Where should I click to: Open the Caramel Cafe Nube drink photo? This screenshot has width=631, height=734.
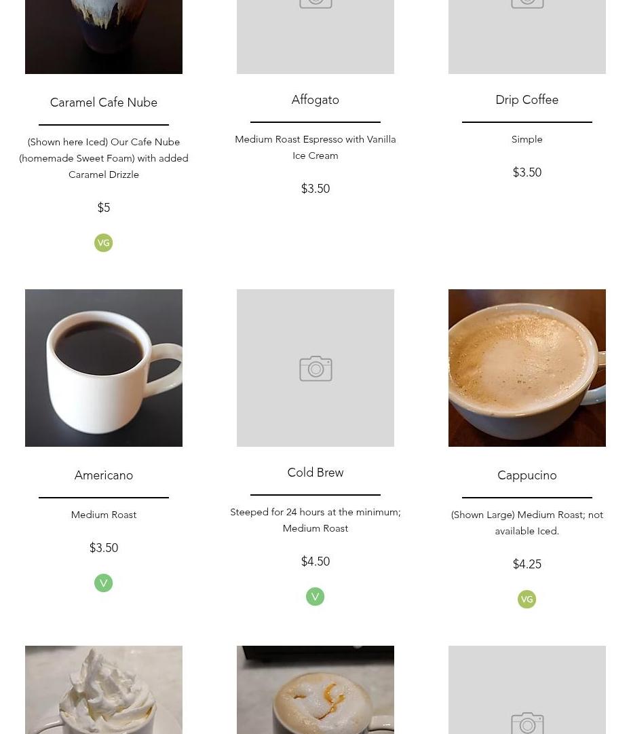[104, 37]
